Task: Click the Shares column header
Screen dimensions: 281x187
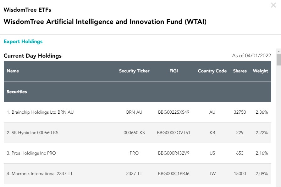Action: point(240,71)
